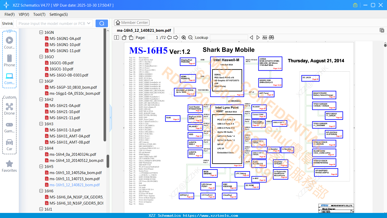Click the Shrink button
The image size is (387, 218).
coord(8,23)
